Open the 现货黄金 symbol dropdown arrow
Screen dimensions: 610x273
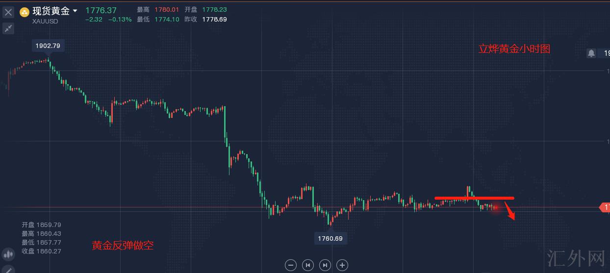(75, 11)
